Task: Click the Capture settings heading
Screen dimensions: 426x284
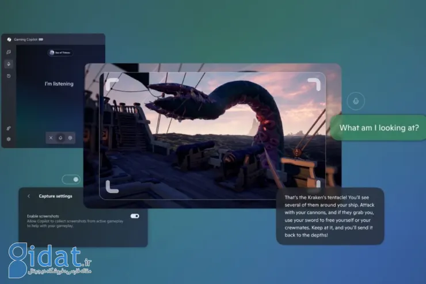Action: 55,196
